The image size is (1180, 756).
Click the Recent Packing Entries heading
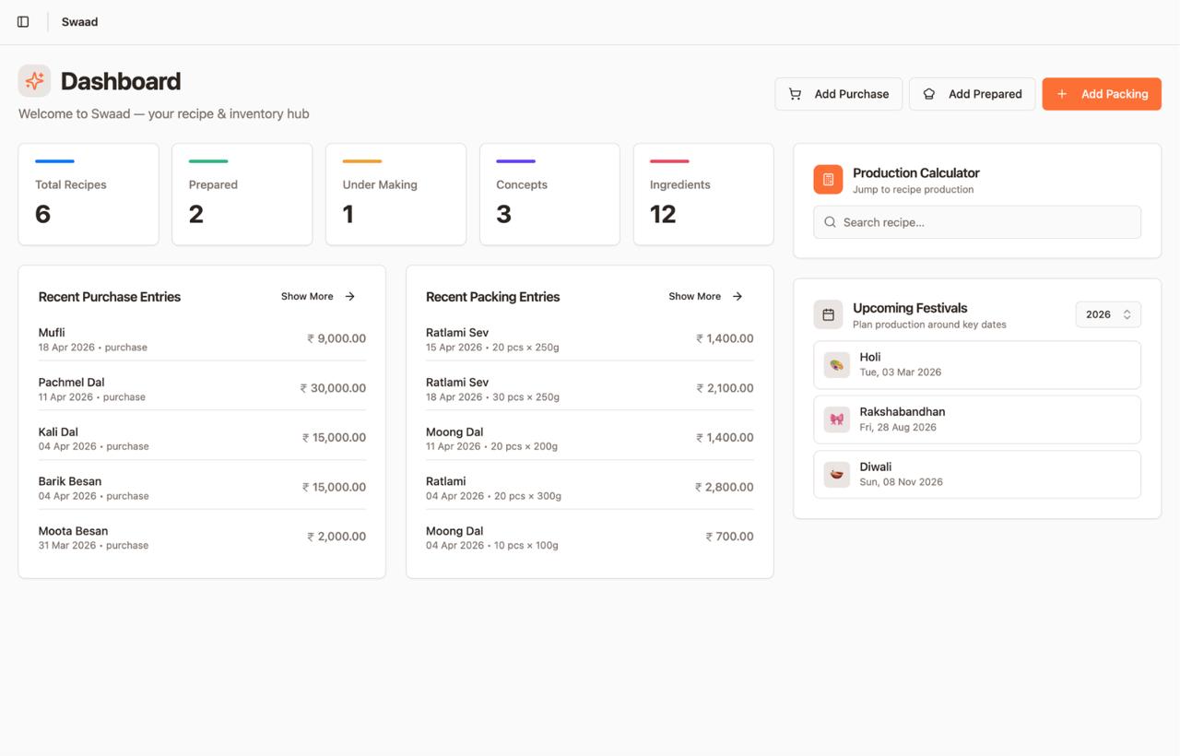coord(493,297)
